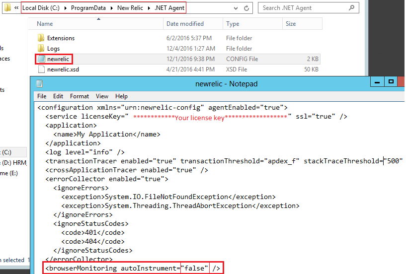Open Notepad's Help menu

[x=121, y=96]
